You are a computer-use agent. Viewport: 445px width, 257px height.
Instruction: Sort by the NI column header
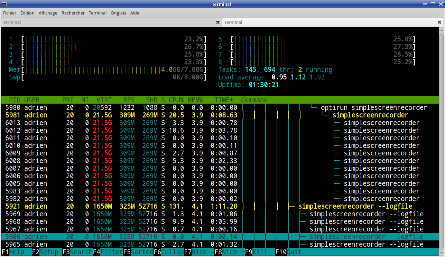point(85,100)
